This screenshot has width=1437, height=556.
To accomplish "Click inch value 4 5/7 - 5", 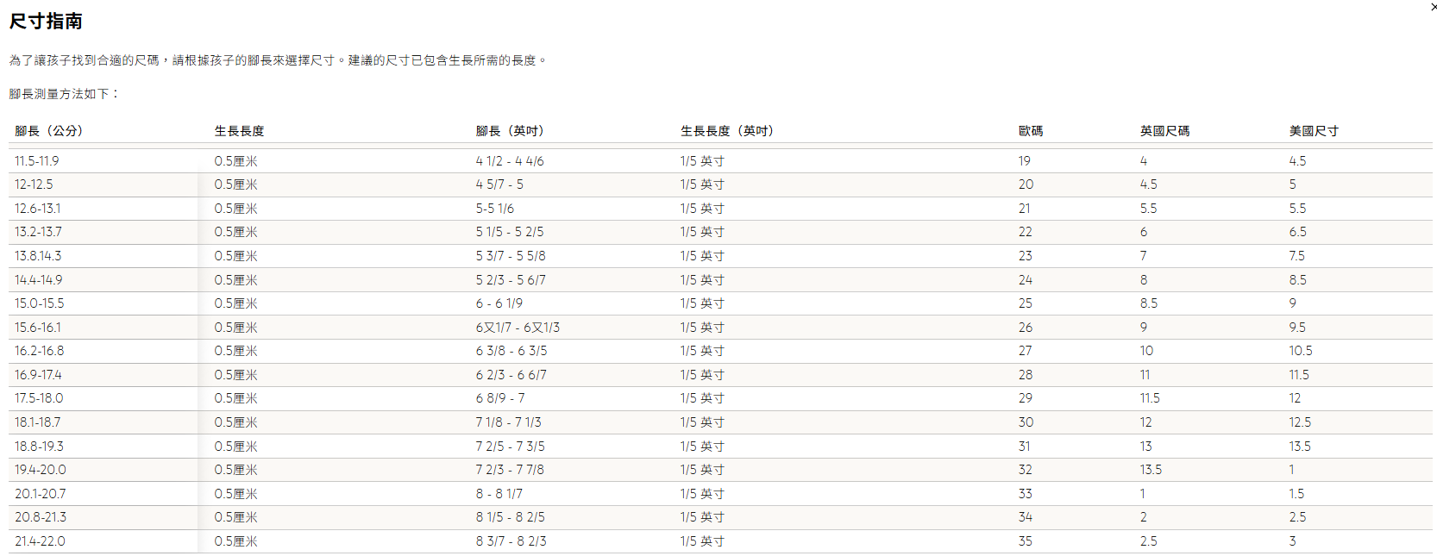I will (x=499, y=184).
